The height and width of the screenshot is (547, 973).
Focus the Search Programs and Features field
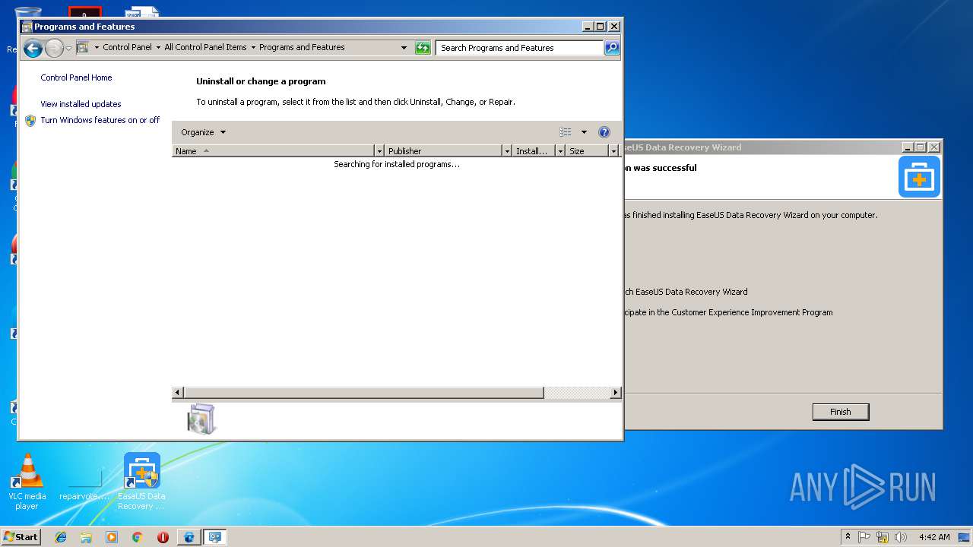[520, 48]
